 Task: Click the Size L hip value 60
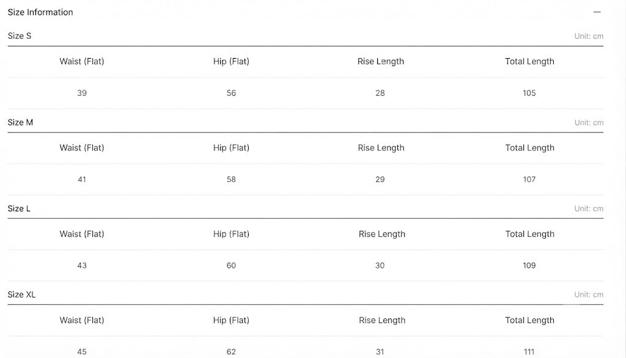[231, 265]
